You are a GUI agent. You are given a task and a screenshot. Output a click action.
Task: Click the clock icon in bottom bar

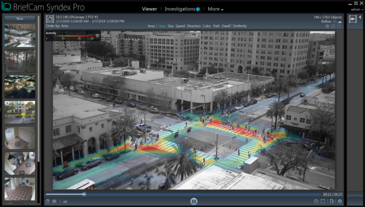[x=316, y=201]
